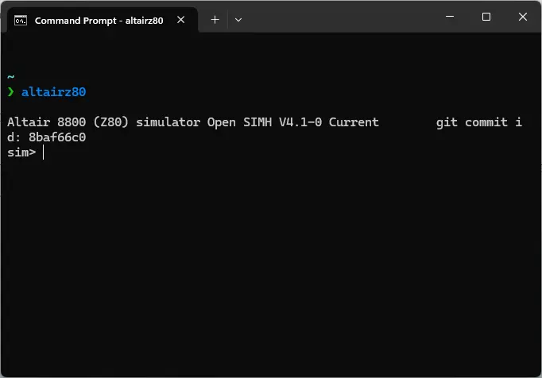The width and height of the screenshot is (542, 378).
Task: Expand the new tab profile dropdown chevron
Action: (238, 20)
